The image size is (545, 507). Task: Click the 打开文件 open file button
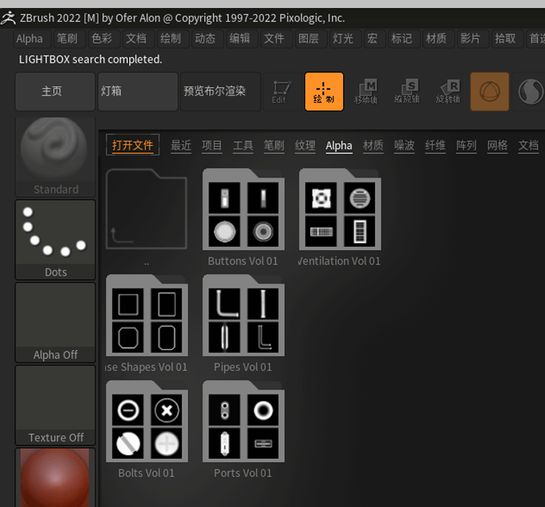point(132,145)
